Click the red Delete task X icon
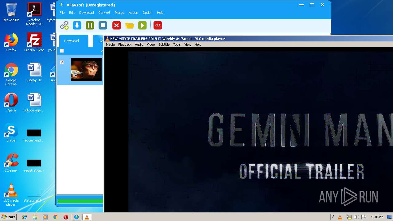The image size is (393, 221). point(117,25)
